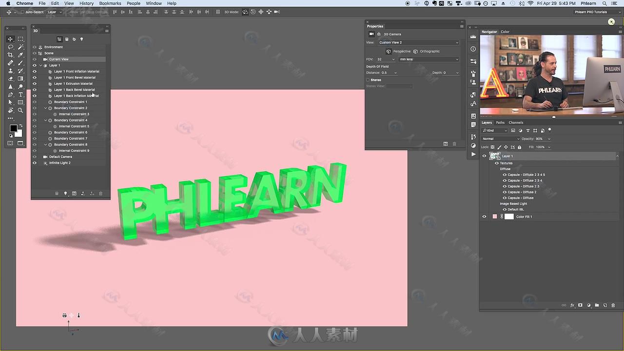624x351 pixels.
Task: Select the Move tool
Action: pos(10,39)
